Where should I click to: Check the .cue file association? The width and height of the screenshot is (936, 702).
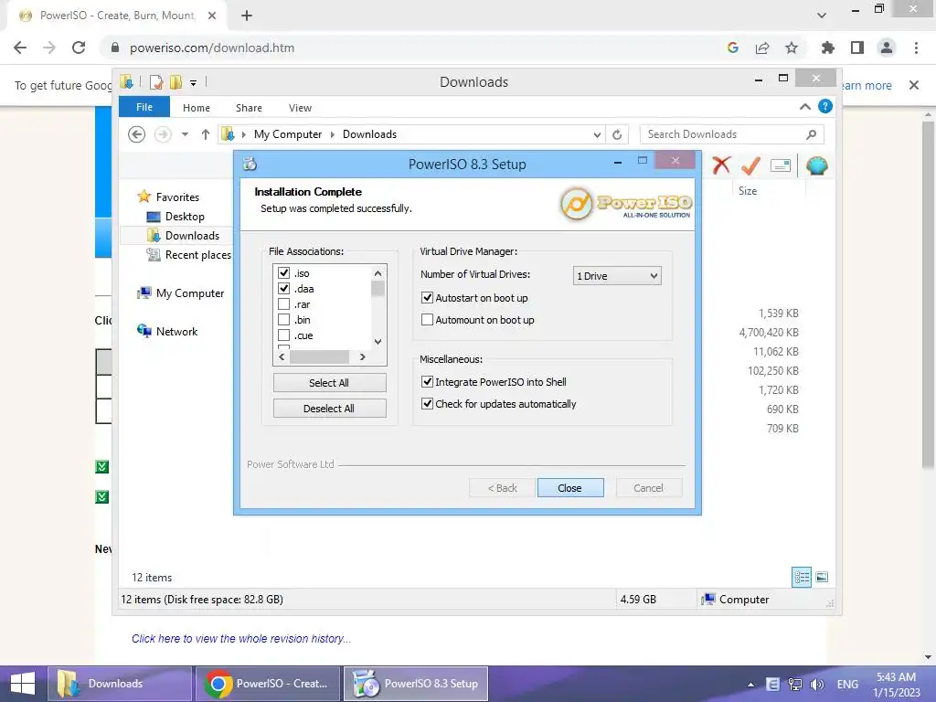tap(283, 335)
